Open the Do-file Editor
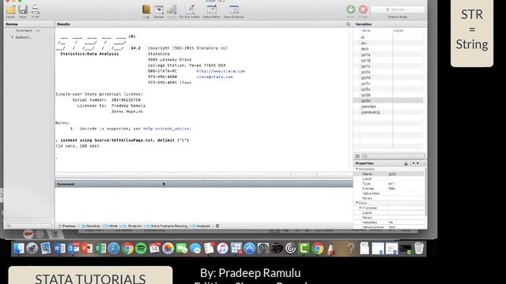 click(x=190, y=11)
